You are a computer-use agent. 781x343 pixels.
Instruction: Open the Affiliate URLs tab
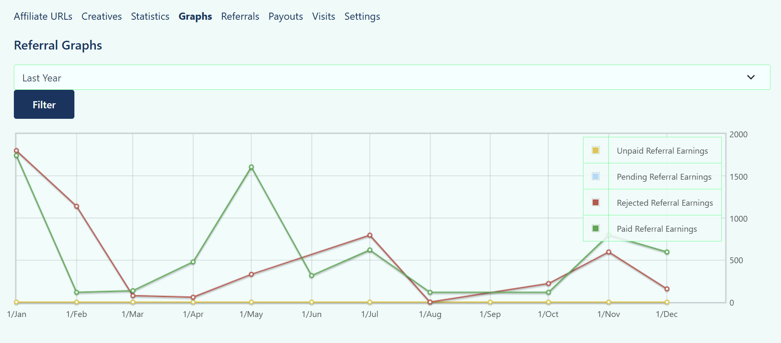click(x=43, y=16)
